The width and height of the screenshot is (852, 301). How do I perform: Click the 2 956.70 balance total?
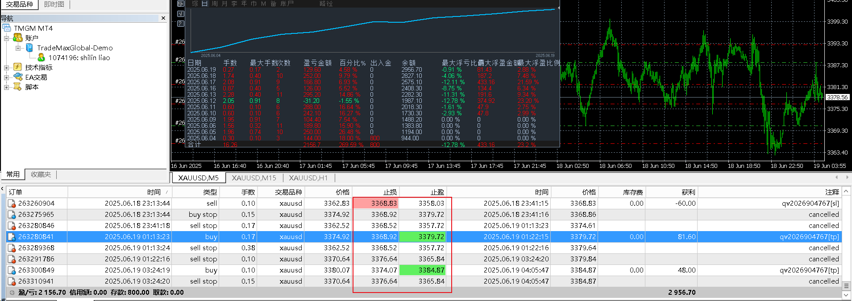(x=682, y=292)
